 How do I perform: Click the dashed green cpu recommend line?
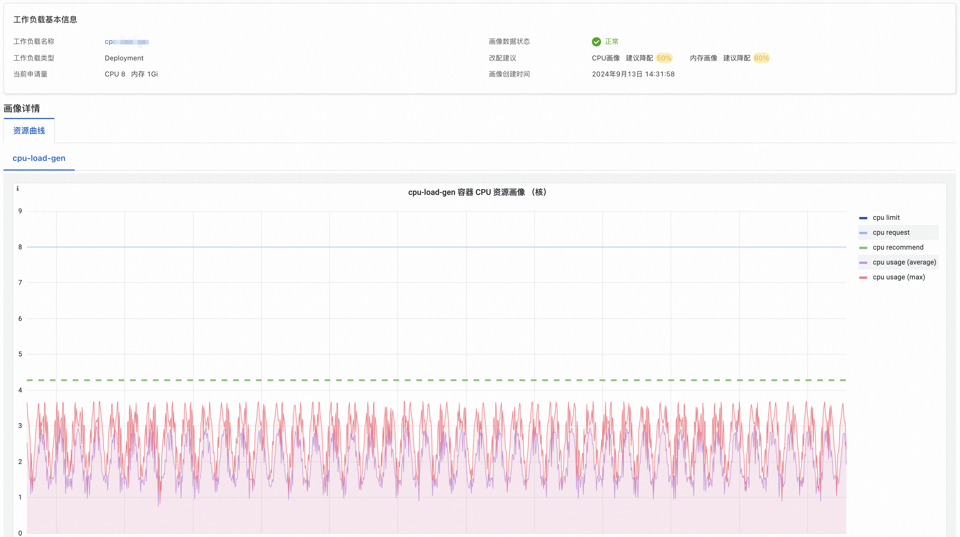(x=436, y=380)
